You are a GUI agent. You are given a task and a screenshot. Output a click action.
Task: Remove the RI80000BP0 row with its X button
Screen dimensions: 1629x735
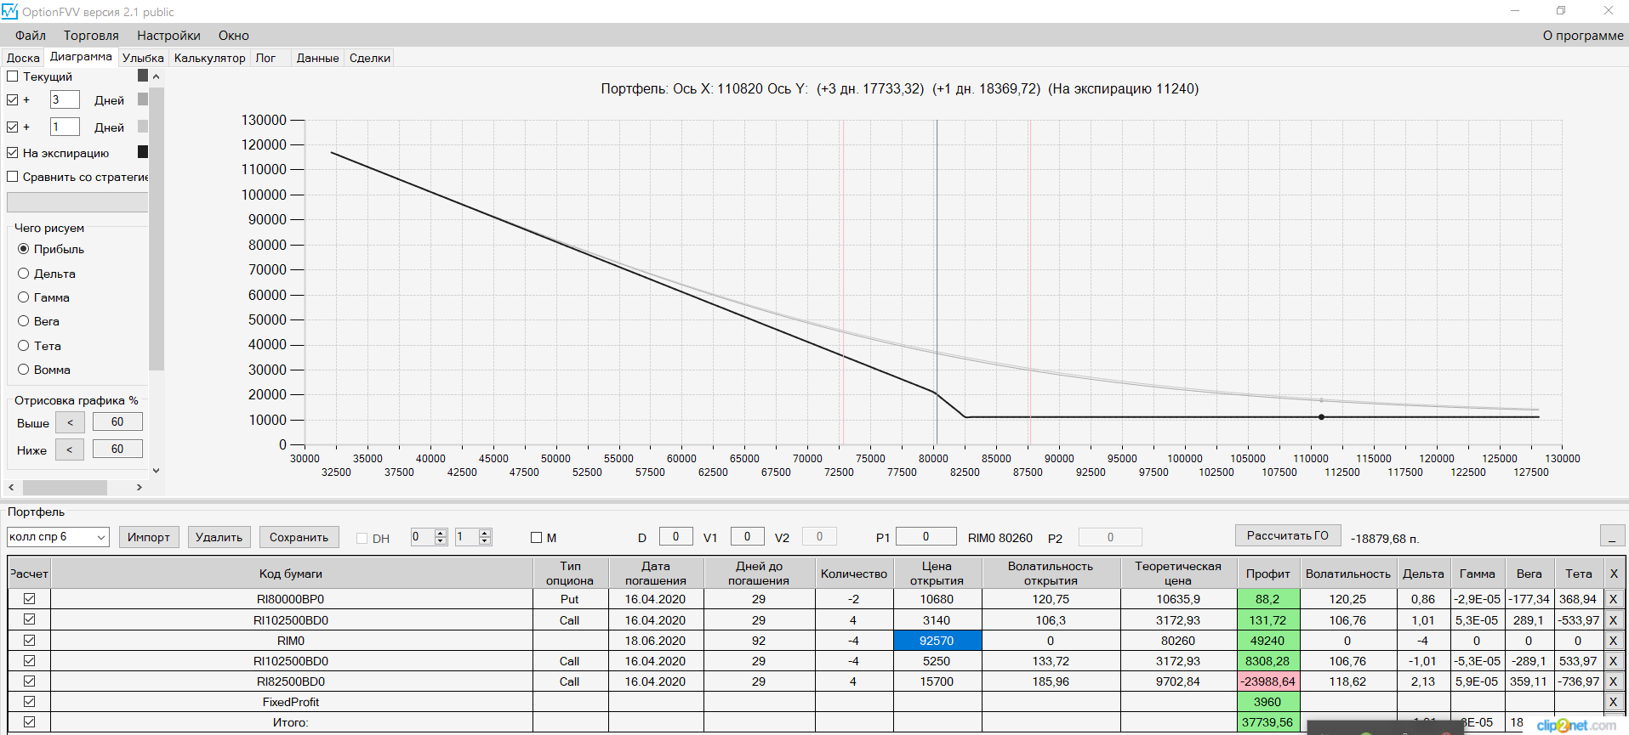tap(1614, 599)
